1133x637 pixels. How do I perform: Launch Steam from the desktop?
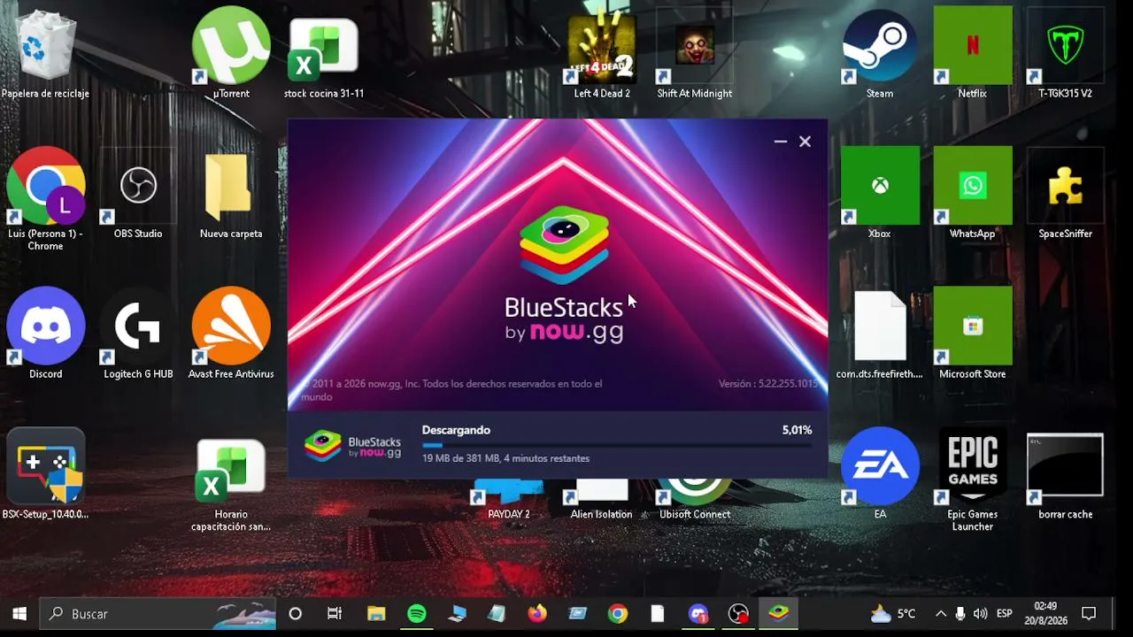[880, 53]
